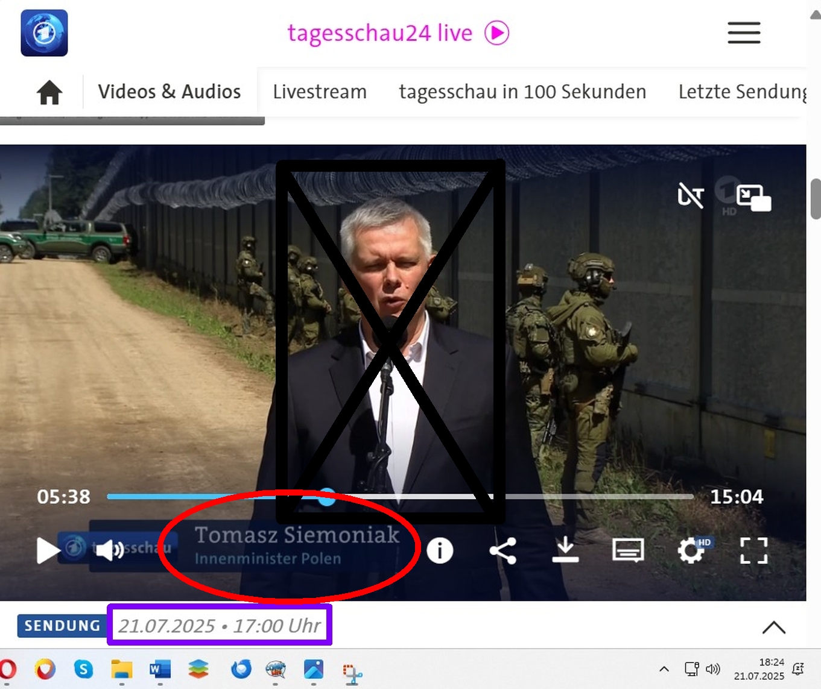Open video info with the i icon
The width and height of the screenshot is (821, 689).
(440, 550)
